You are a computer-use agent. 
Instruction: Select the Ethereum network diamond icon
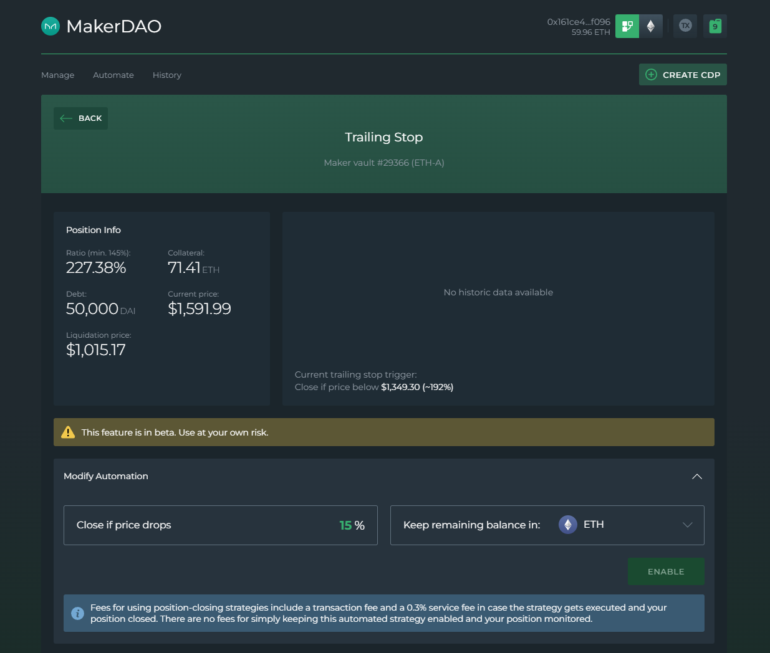pos(651,26)
